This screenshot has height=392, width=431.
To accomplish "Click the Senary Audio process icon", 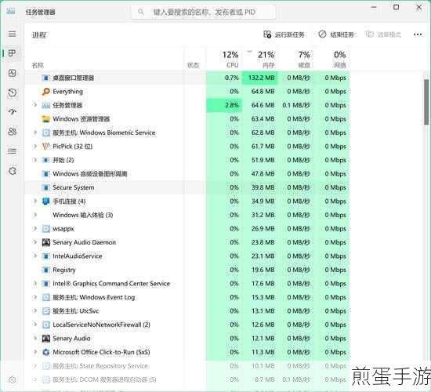I will coord(45,339).
